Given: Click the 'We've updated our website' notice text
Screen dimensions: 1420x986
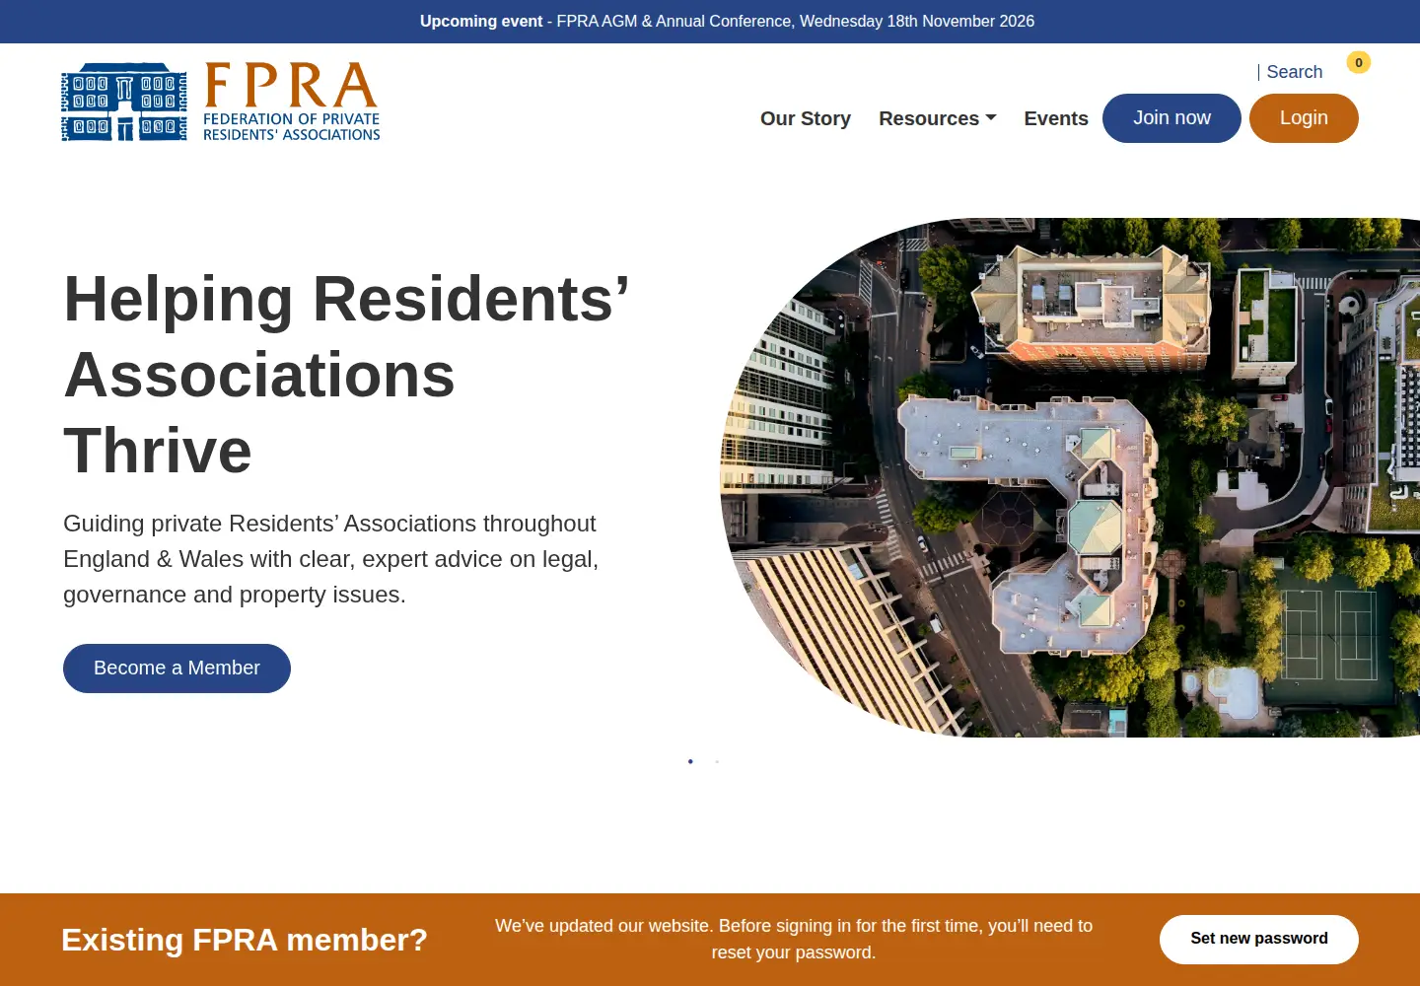Looking at the screenshot, I should [x=794, y=939].
